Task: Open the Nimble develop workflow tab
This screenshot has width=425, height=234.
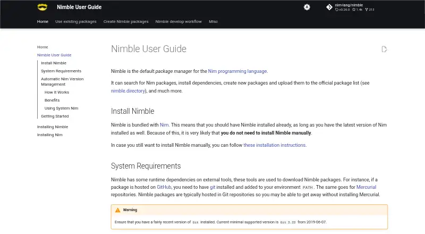Action: (178, 21)
